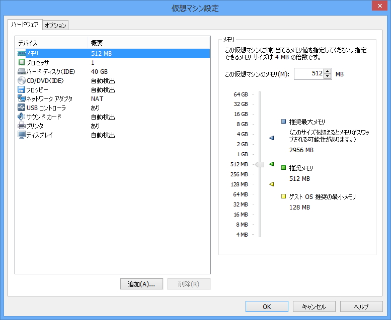
Task: Select the プリンタ device row
Action: (113, 126)
